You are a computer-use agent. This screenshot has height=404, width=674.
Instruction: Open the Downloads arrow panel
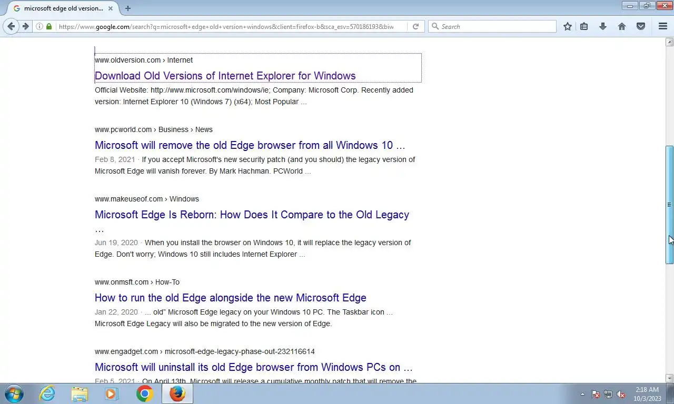[603, 26]
